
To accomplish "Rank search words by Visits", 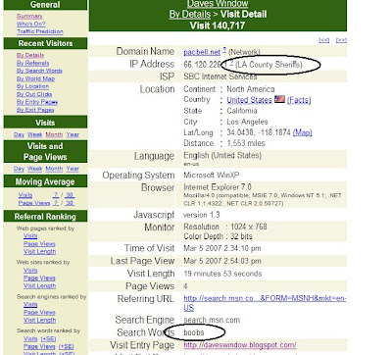I will coord(30,339).
